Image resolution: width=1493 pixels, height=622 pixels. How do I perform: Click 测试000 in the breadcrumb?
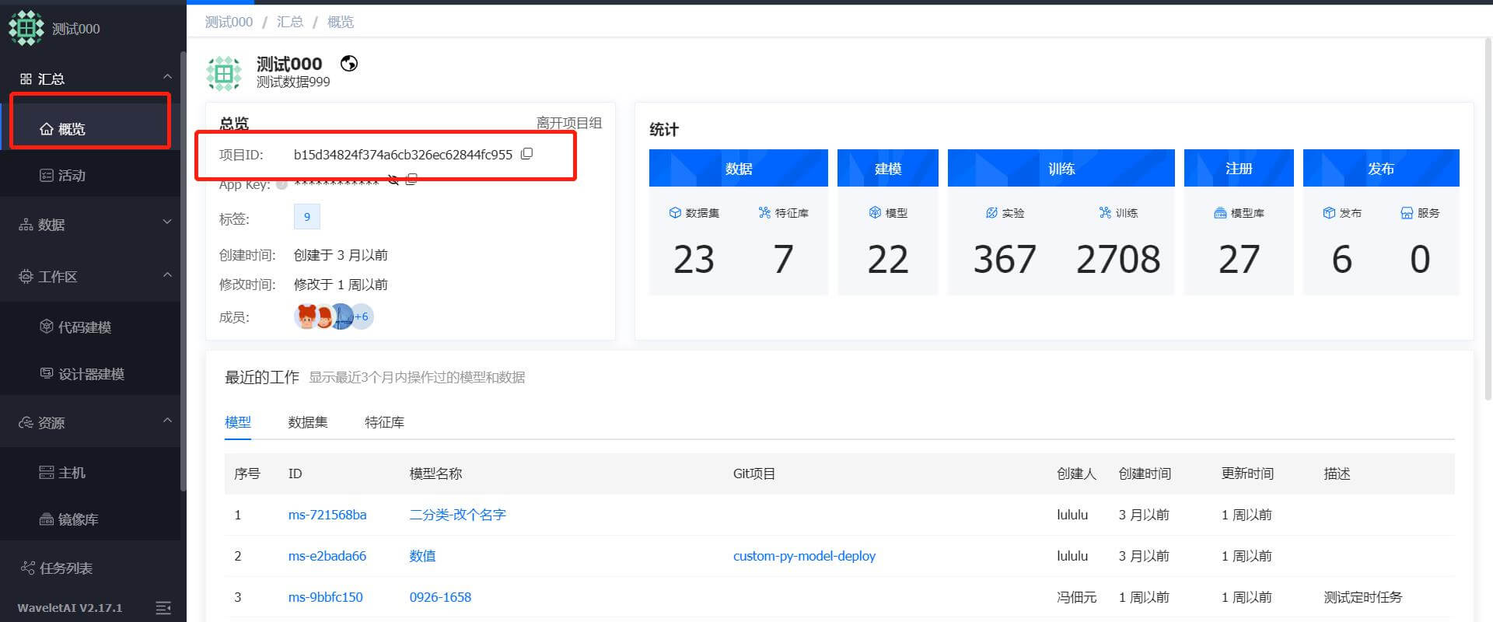click(x=229, y=22)
